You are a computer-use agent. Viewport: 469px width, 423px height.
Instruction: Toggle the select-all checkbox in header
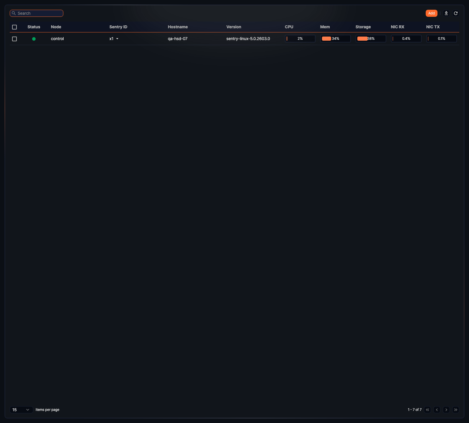[14, 27]
